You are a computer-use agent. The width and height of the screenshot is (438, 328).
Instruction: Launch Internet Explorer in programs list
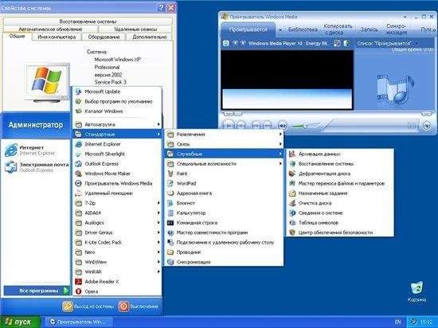click(x=117, y=144)
